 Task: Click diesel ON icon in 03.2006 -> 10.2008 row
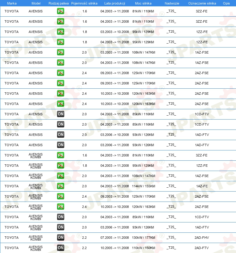60,135
